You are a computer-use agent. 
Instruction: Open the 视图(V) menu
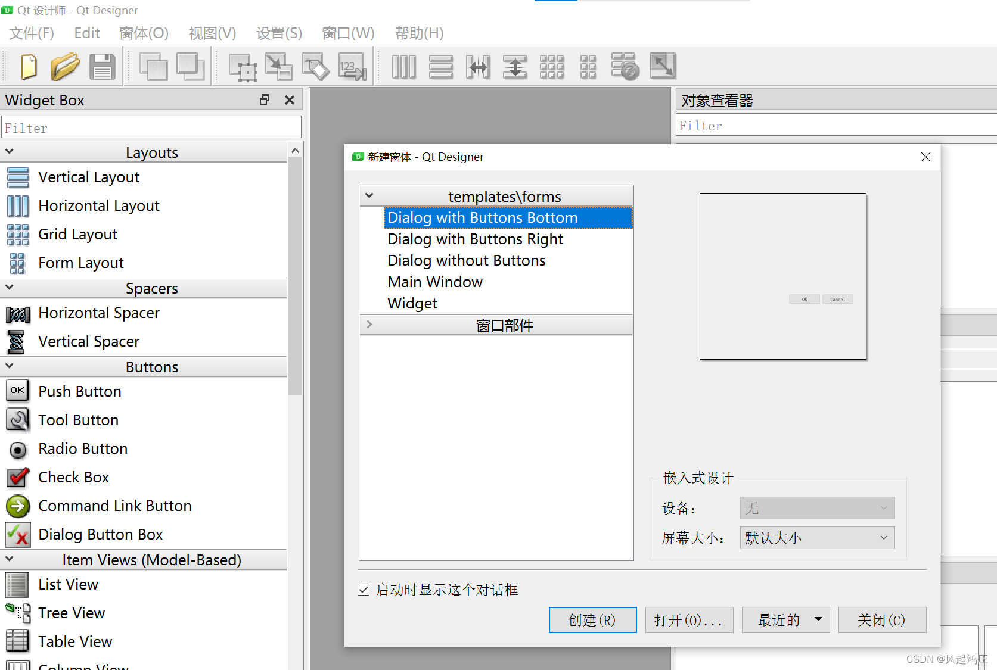pos(212,33)
